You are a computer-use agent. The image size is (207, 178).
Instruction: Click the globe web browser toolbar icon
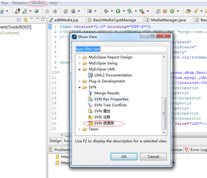36,11
